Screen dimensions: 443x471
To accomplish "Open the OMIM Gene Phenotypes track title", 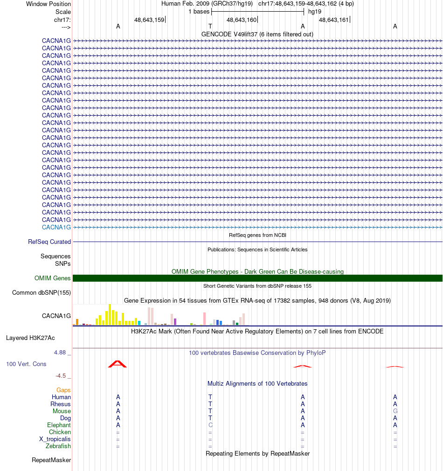I will point(257,271).
